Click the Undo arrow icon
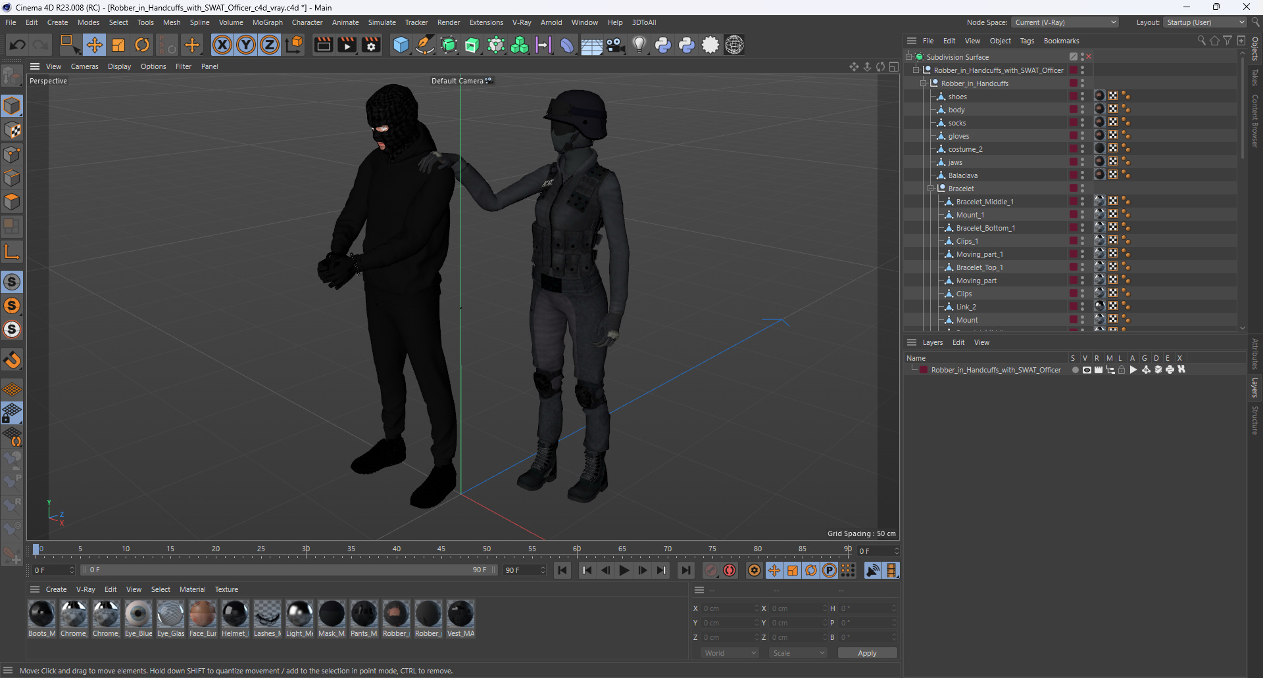The width and height of the screenshot is (1263, 678). pyautogui.click(x=18, y=45)
